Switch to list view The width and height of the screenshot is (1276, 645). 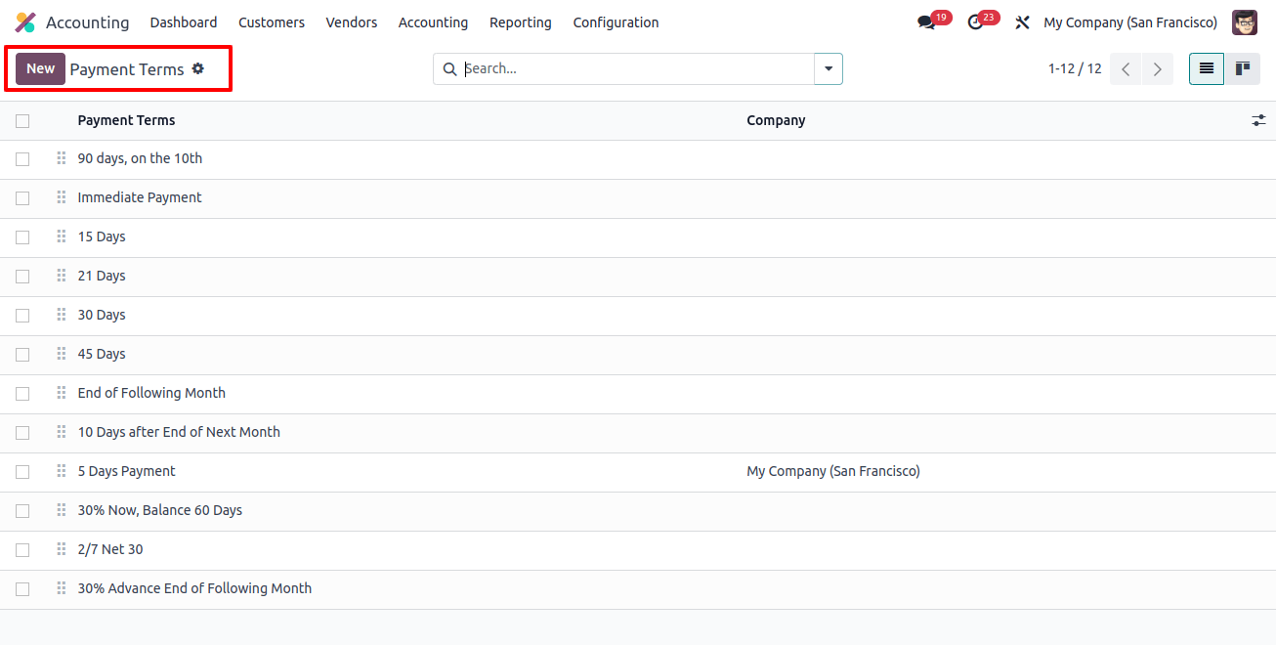click(x=1207, y=68)
